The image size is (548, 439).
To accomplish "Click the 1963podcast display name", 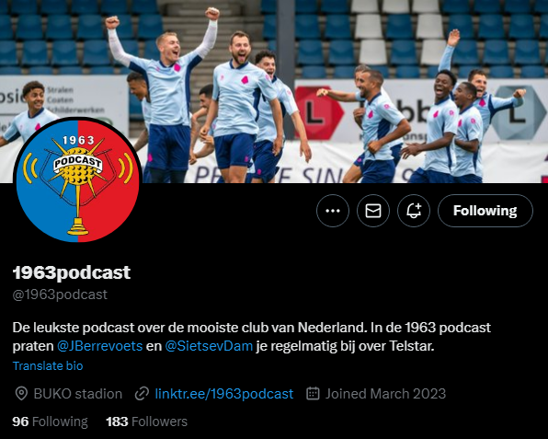I will (72, 272).
